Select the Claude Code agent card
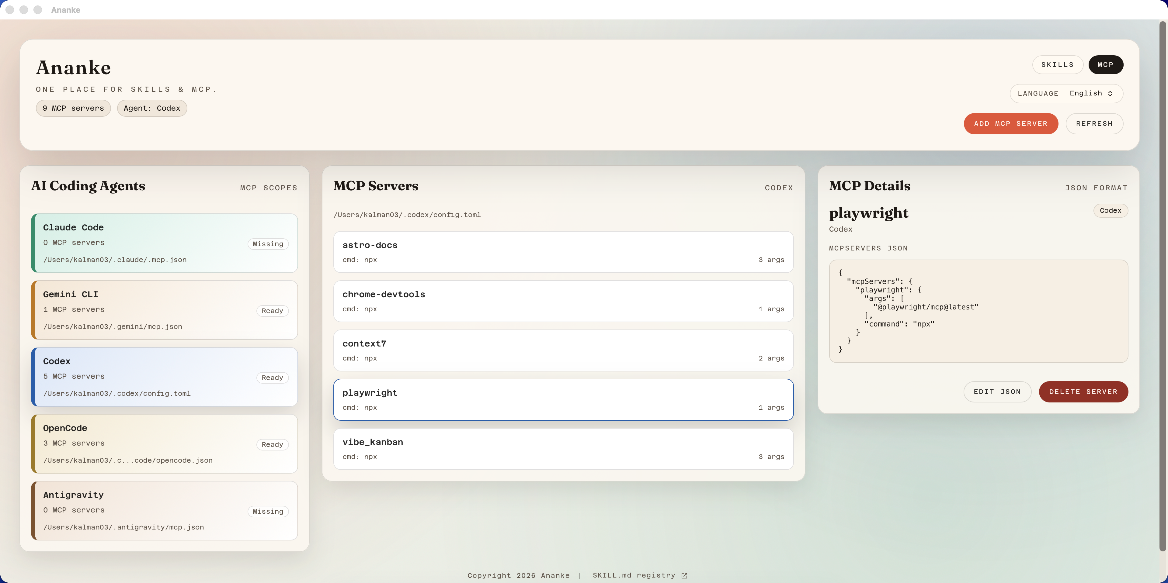1168x583 pixels. (x=164, y=243)
